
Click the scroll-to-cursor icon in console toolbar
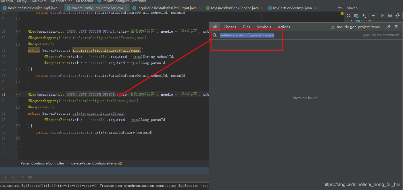click(13, 178)
